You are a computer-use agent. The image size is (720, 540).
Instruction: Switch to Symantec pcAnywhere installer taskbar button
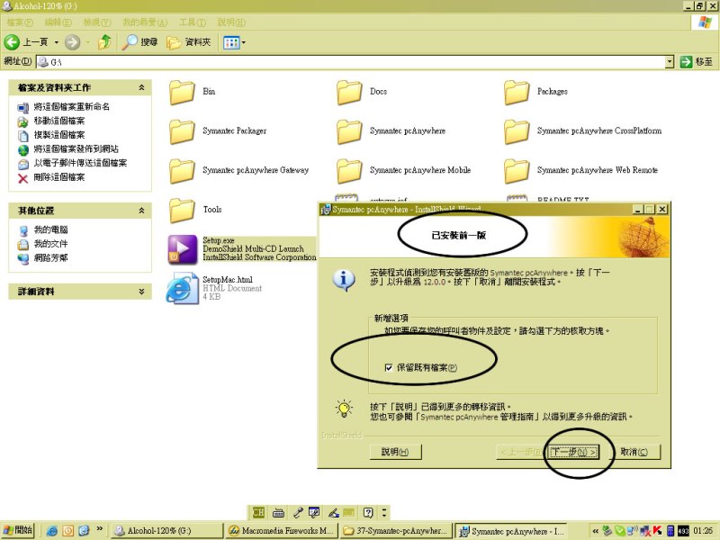(x=511, y=531)
